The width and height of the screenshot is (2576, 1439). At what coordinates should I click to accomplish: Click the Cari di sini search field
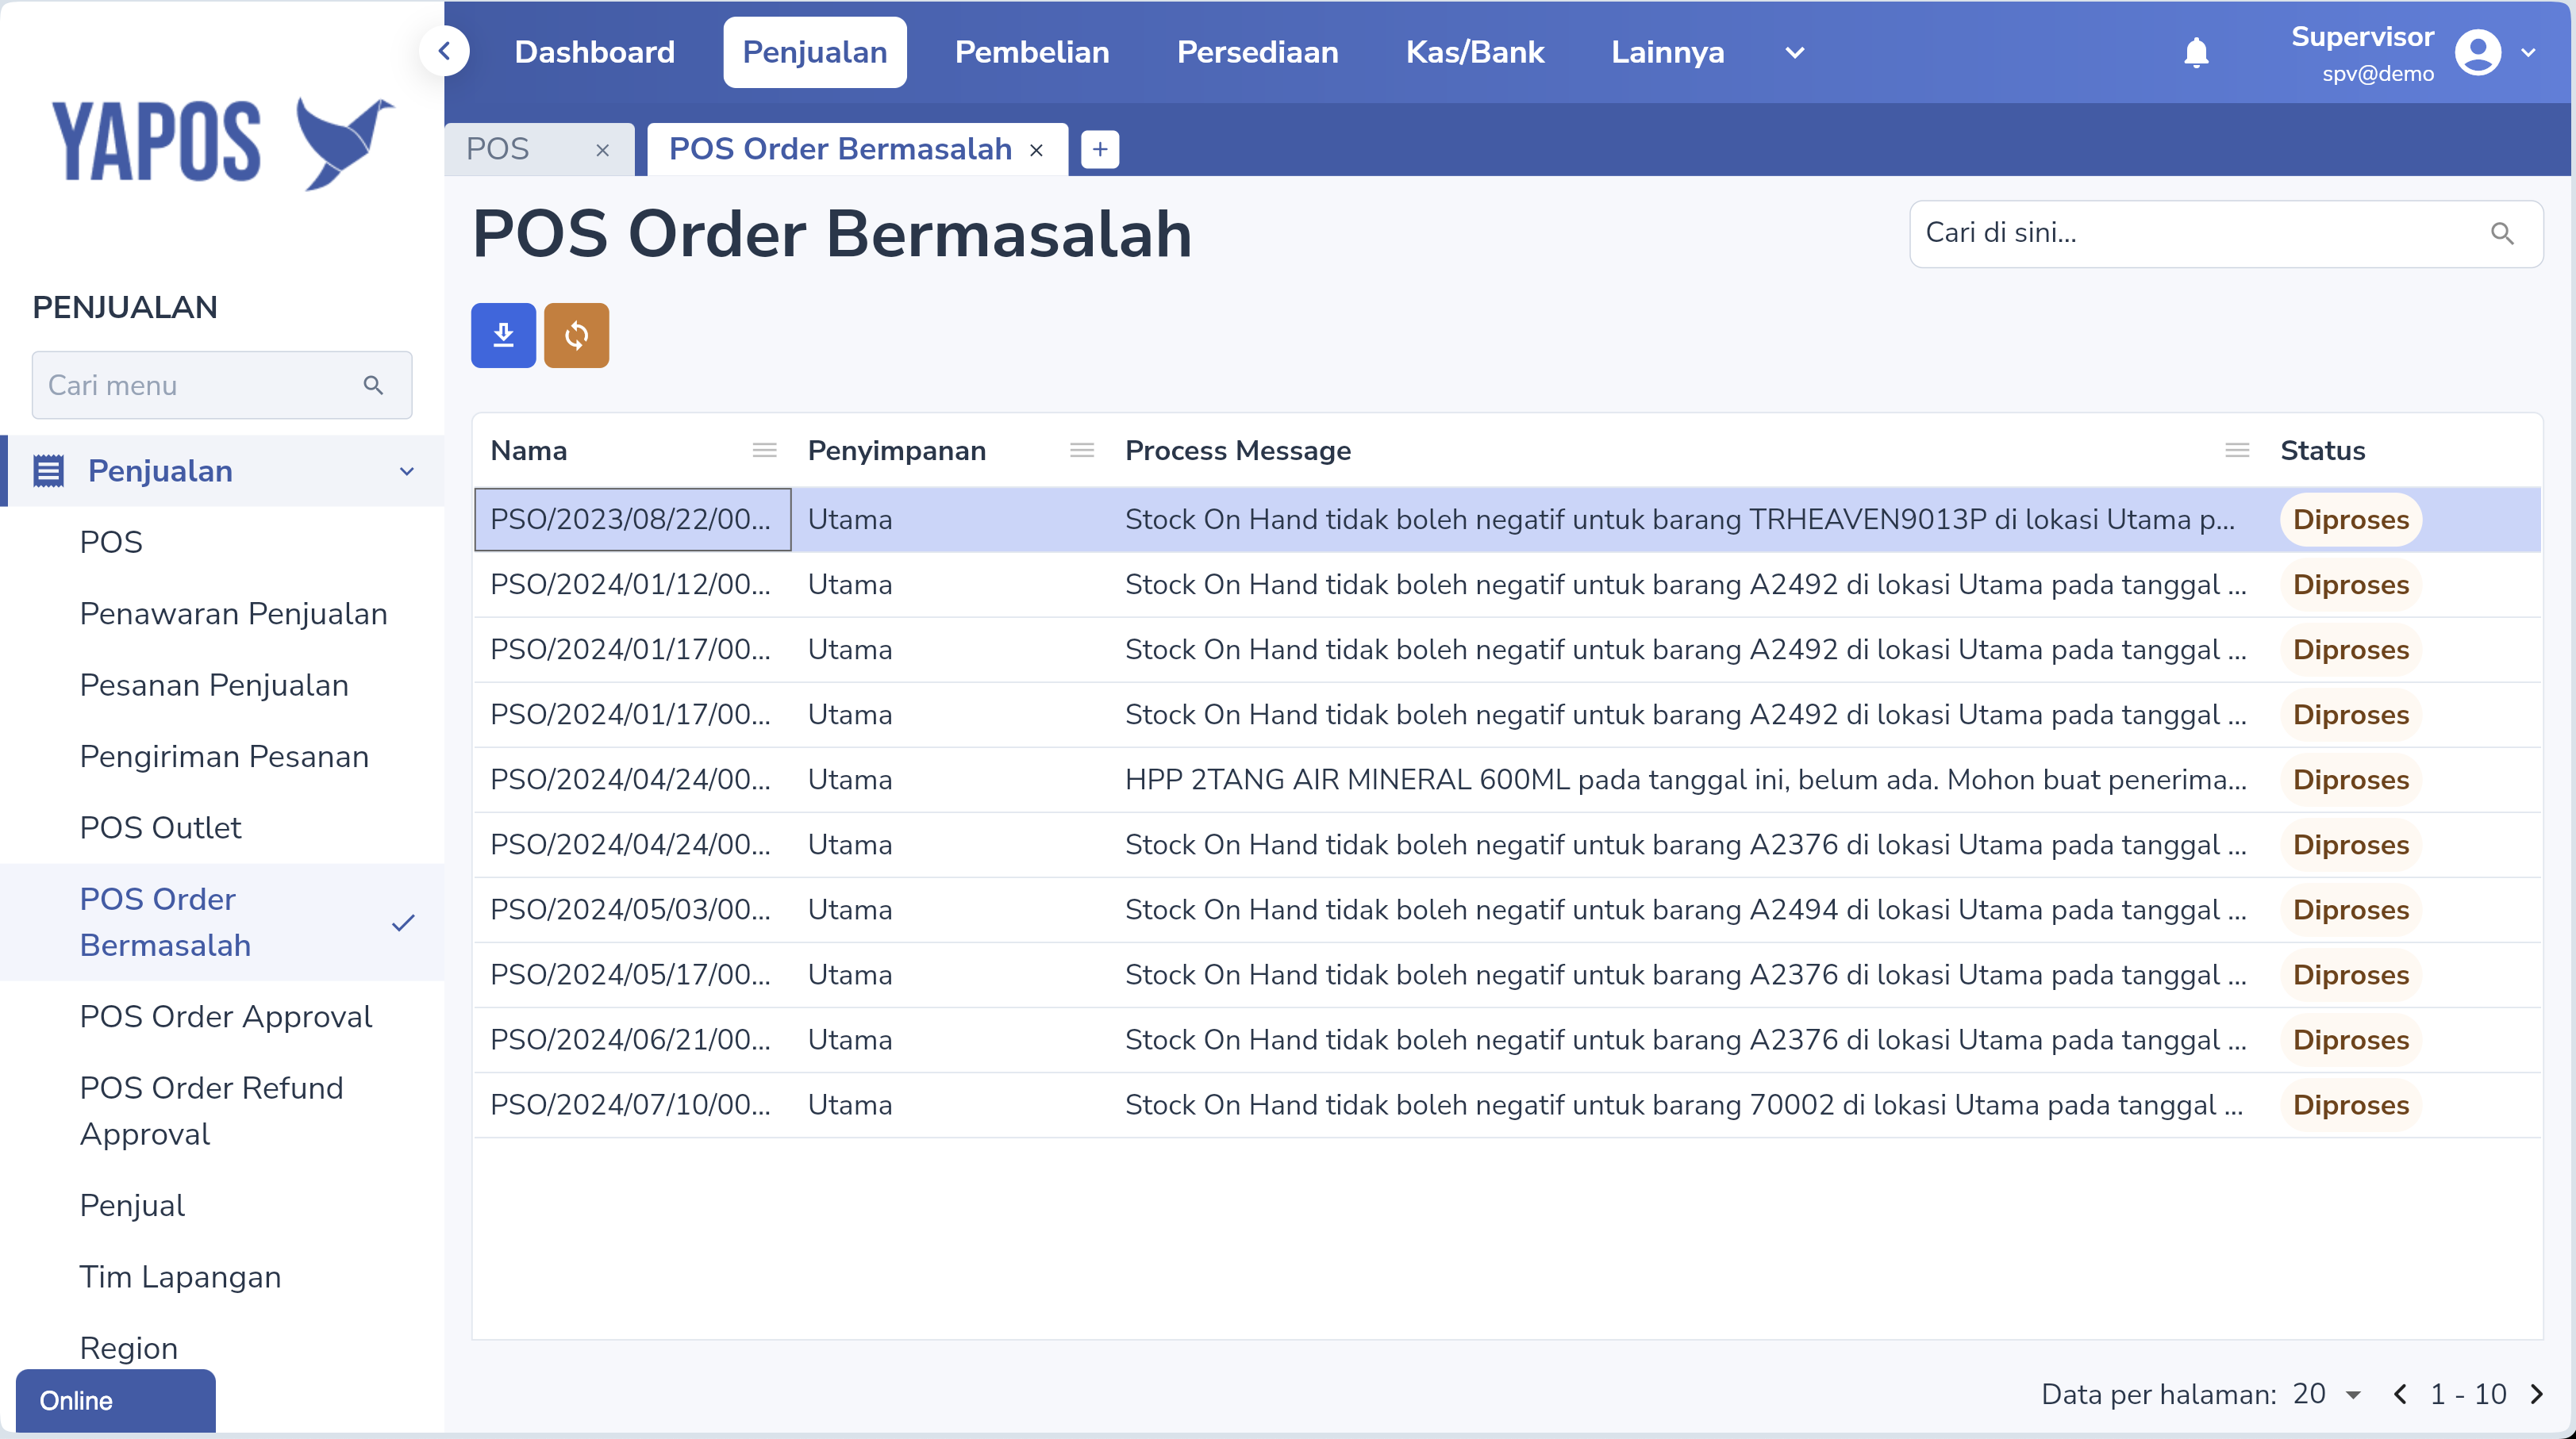tap(2226, 234)
